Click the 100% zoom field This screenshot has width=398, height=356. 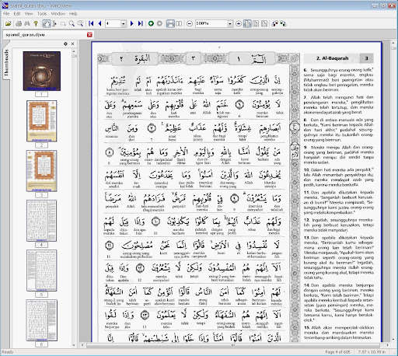click(x=211, y=23)
